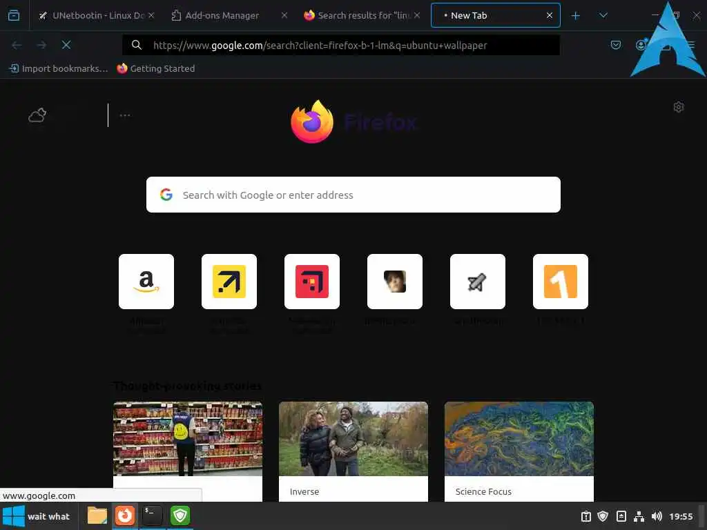Click the Firefox logo

coord(312,121)
